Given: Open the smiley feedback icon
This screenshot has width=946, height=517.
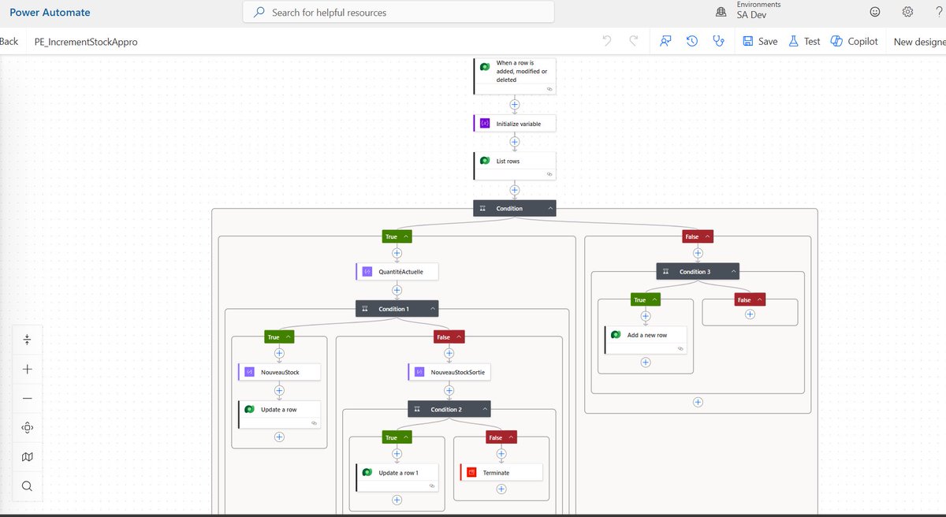Looking at the screenshot, I should coord(874,12).
